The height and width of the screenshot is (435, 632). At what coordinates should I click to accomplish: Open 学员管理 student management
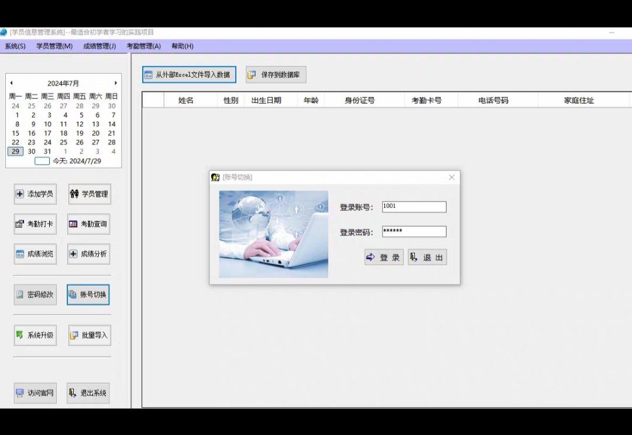[89, 194]
